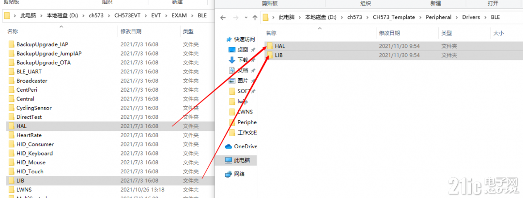Select Documents (文档) icon in sidebar

[232, 70]
